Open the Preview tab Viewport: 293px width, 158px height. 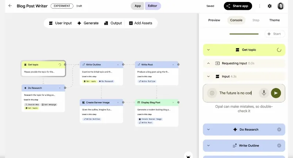point(214,20)
